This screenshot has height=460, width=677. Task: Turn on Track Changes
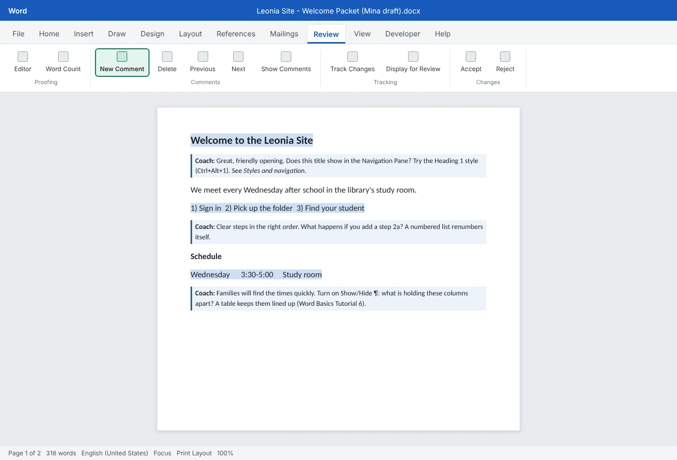pyautogui.click(x=353, y=62)
